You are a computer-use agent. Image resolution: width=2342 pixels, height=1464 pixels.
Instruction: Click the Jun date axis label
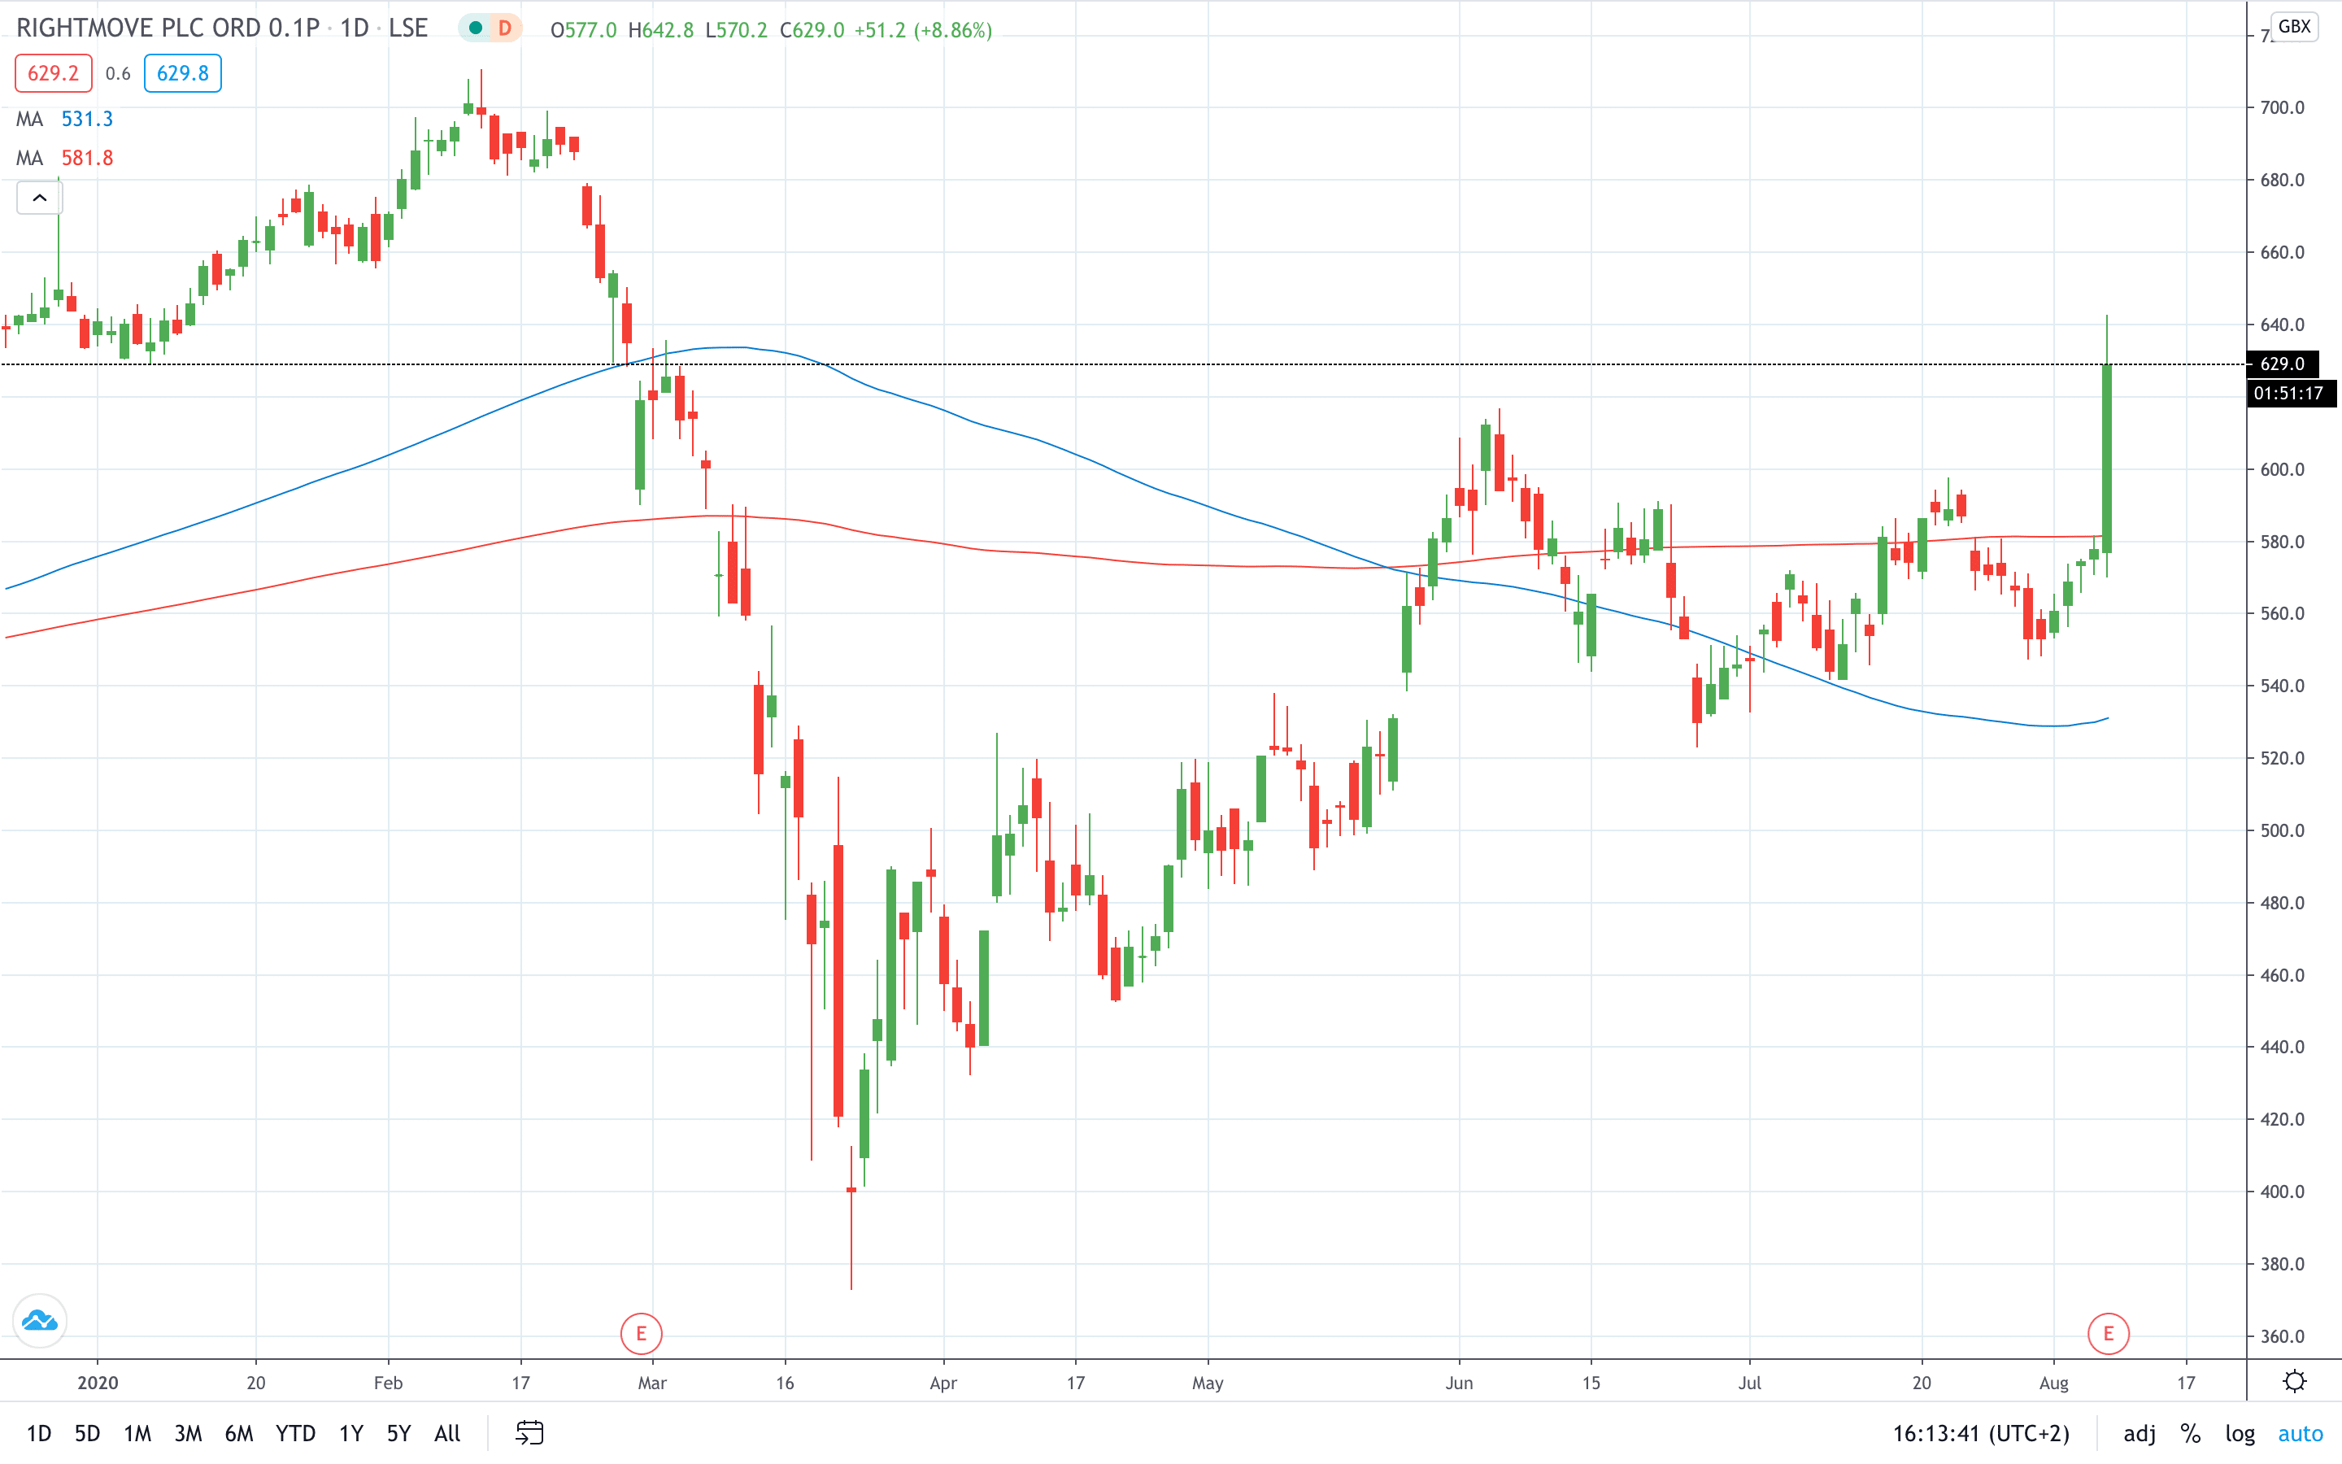[x=1458, y=1383]
